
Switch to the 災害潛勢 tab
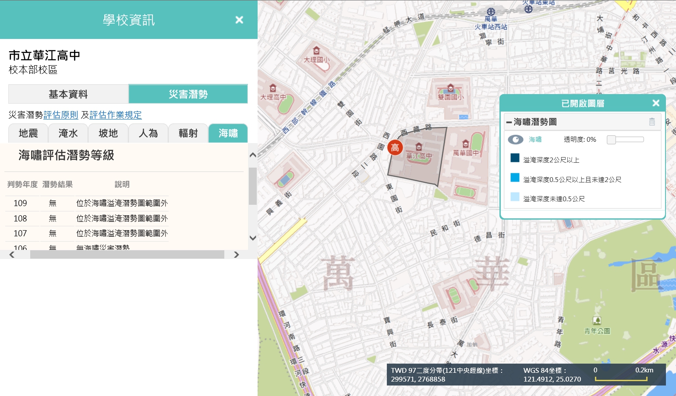[188, 94]
